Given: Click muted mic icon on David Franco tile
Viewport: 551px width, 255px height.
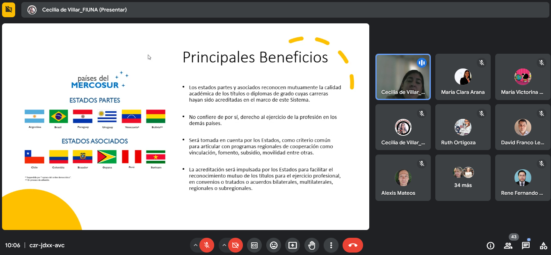Looking at the screenshot, I should [x=542, y=113].
